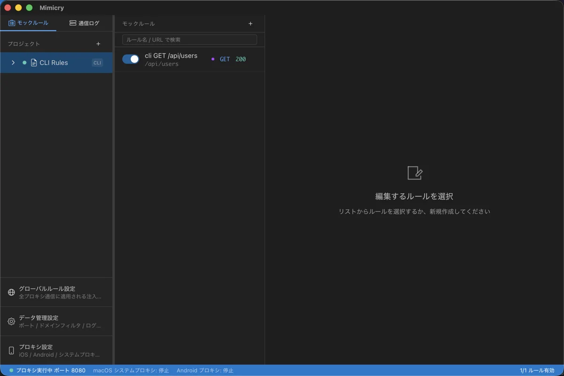
Task: Minimize the Mimicry window
Action: point(18,8)
